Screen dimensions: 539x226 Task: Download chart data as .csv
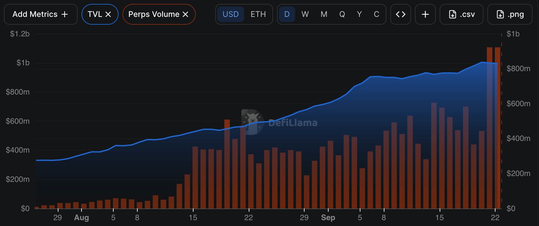point(461,14)
